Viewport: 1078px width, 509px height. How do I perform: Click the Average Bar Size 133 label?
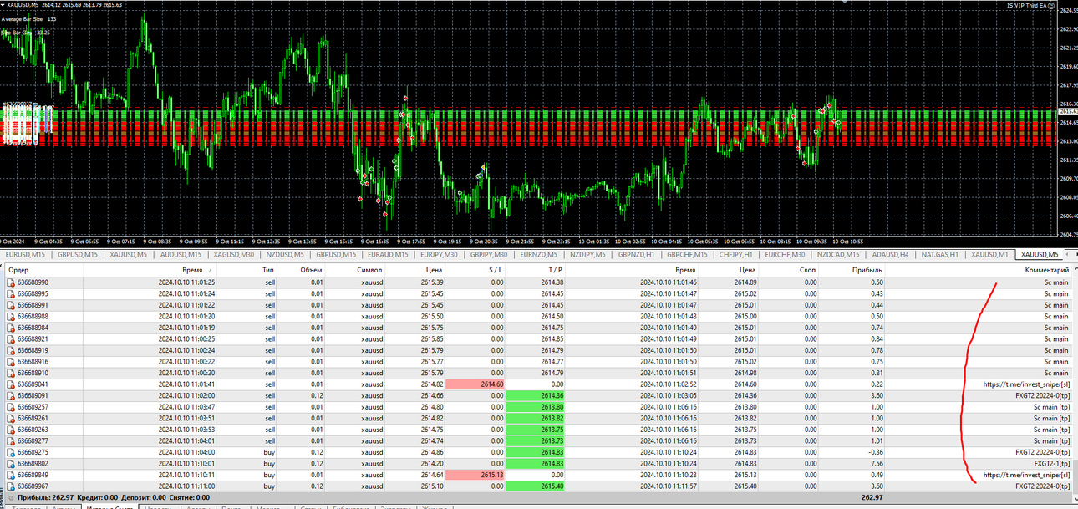[x=29, y=18]
